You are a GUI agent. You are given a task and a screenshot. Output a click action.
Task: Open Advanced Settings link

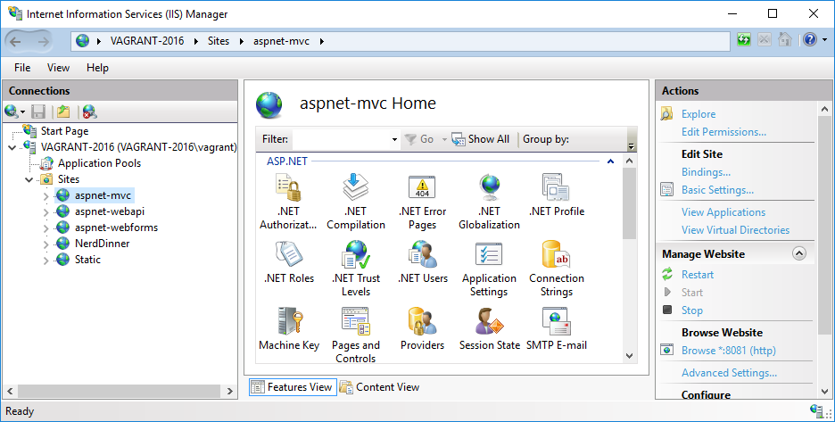(x=729, y=372)
